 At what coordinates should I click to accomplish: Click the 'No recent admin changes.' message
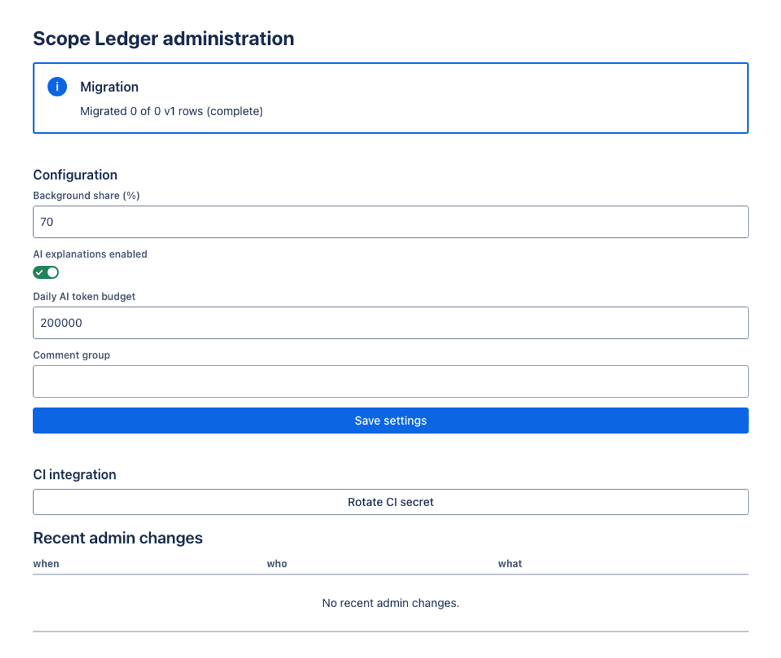[390, 603]
